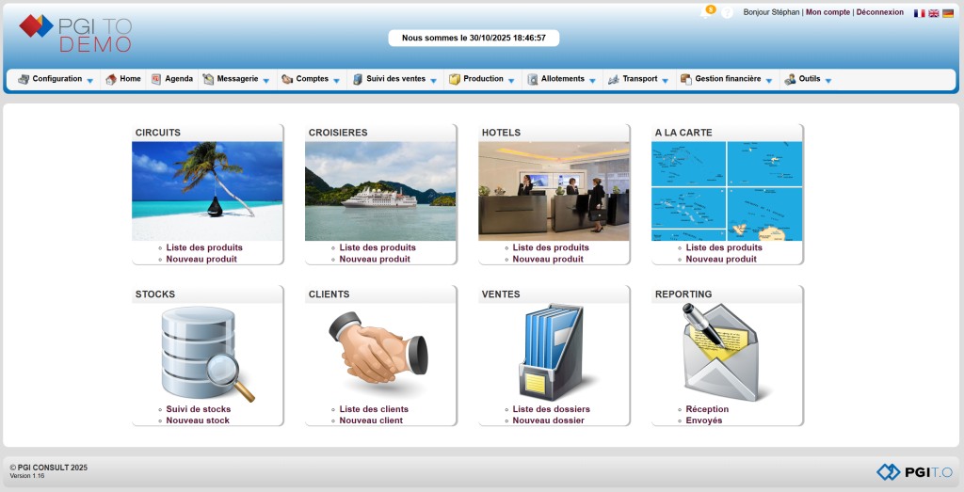Click the Croisières cruise ship thumbnail
This screenshot has height=492, width=964.
(380, 191)
